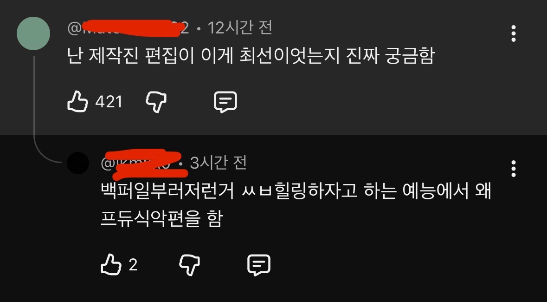This screenshot has width=547, height=302.
Task: Dislike the reply posted 3시간 전
Action: tap(189, 265)
